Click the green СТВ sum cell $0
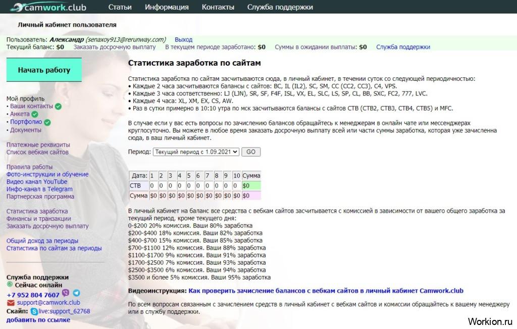517x329 pixels. pos(251,186)
